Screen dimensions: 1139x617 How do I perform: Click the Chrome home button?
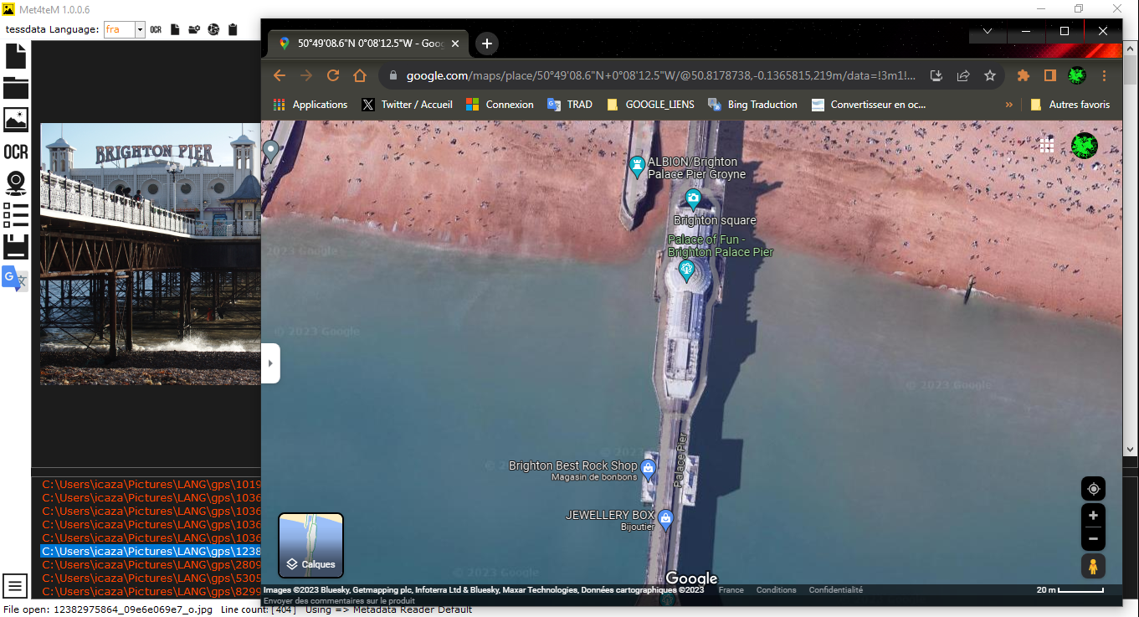point(360,75)
